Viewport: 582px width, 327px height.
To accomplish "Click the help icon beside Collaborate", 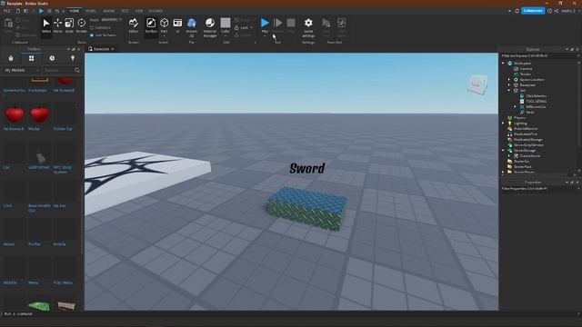I will point(549,11).
